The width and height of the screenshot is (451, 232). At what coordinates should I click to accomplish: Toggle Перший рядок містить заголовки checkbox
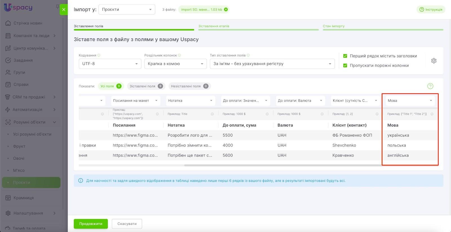coord(345,56)
